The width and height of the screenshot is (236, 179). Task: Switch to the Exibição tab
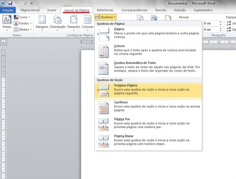pyautogui.click(x=180, y=10)
